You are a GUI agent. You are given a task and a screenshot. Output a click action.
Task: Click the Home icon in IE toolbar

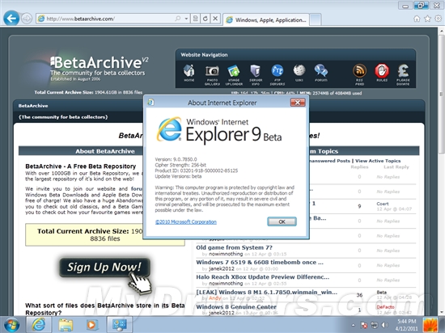(x=417, y=19)
